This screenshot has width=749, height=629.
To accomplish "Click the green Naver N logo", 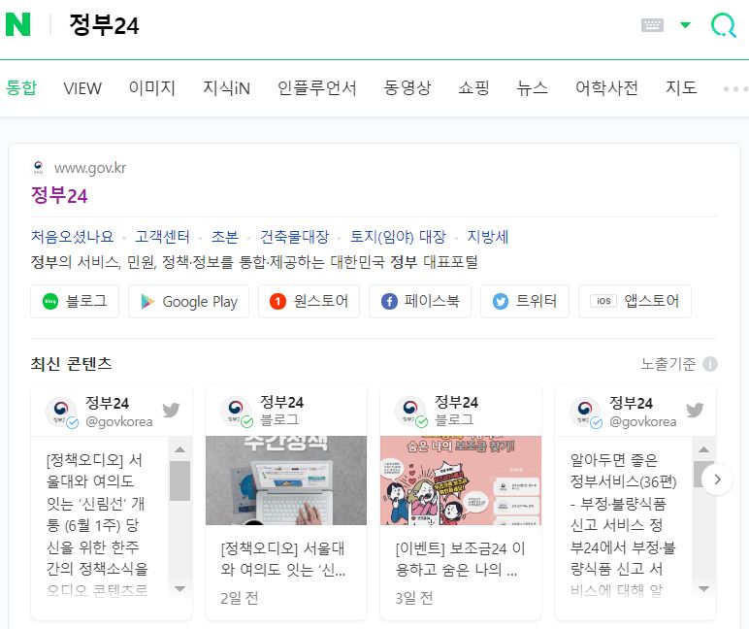I will 17,24.
